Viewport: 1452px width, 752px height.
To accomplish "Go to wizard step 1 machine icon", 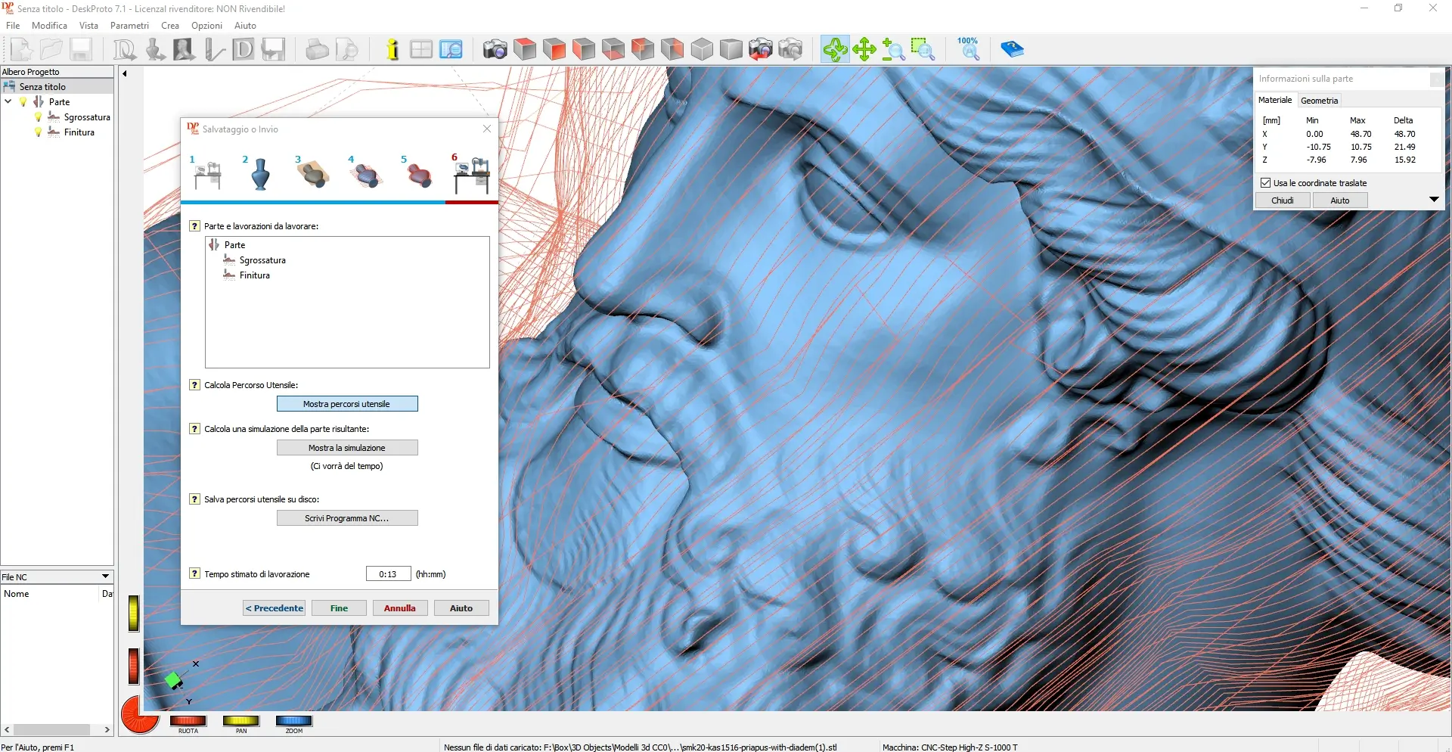I will 207,174.
